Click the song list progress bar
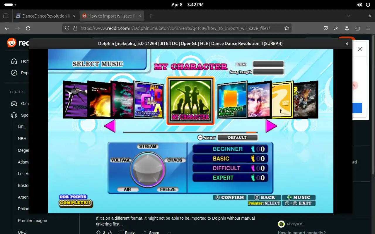 (190, 133)
